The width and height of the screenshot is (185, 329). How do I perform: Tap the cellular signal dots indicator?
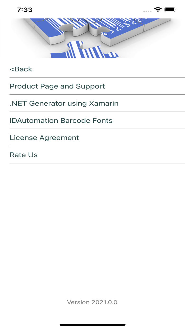(x=147, y=10)
